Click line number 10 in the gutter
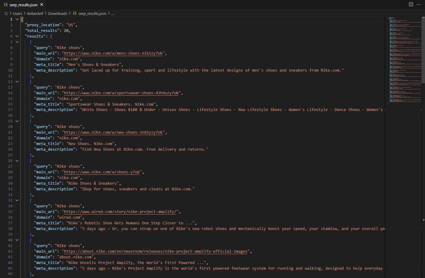 pos(10,70)
